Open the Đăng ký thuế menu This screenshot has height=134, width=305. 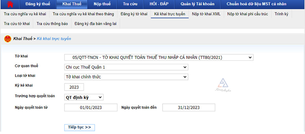pyautogui.click(x=38, y=4)
